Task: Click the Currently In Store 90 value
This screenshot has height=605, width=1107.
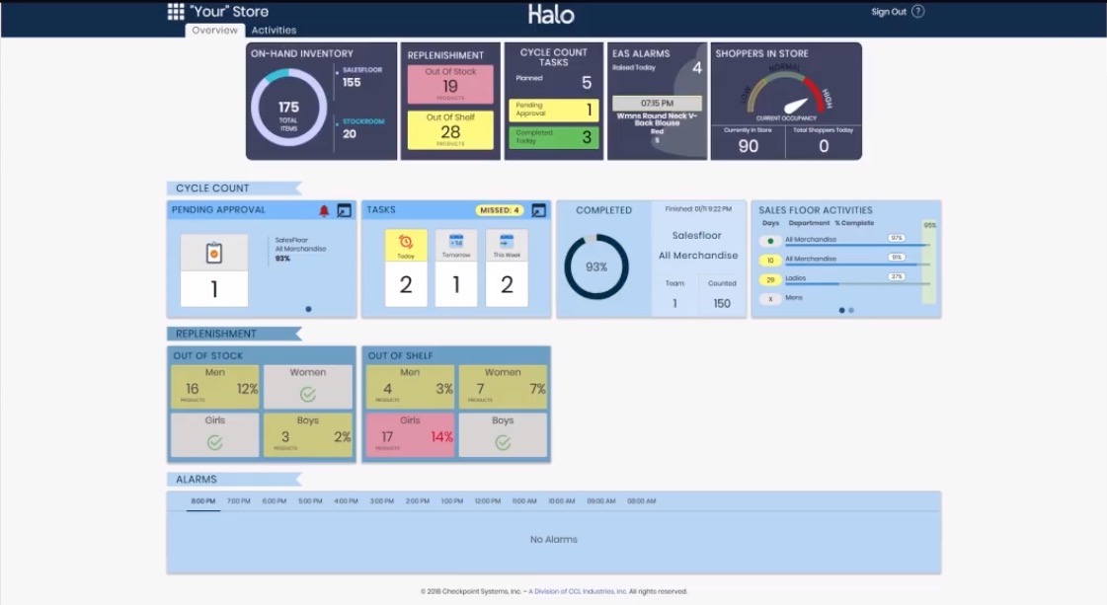Action: click(749, 146)
